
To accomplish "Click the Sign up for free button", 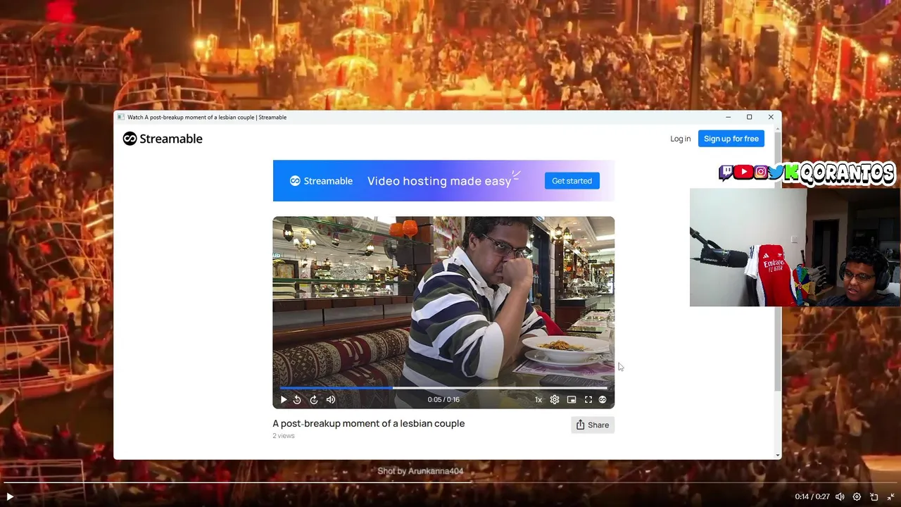I will click(731, 139).
